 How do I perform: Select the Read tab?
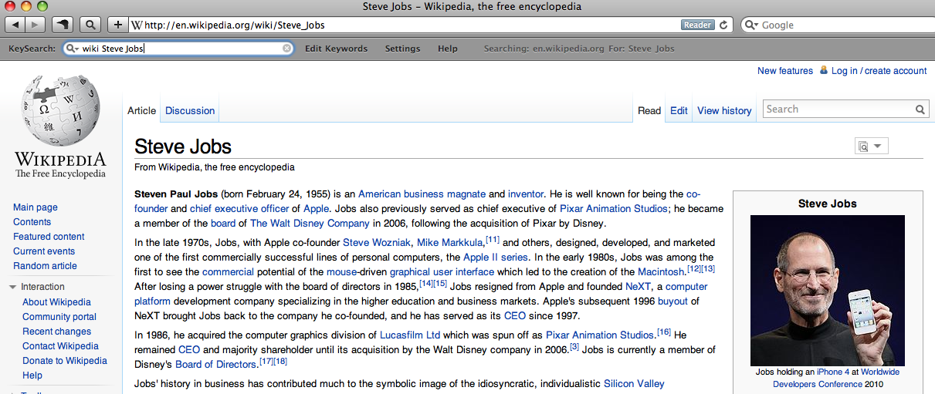click(x=649, y=110)
